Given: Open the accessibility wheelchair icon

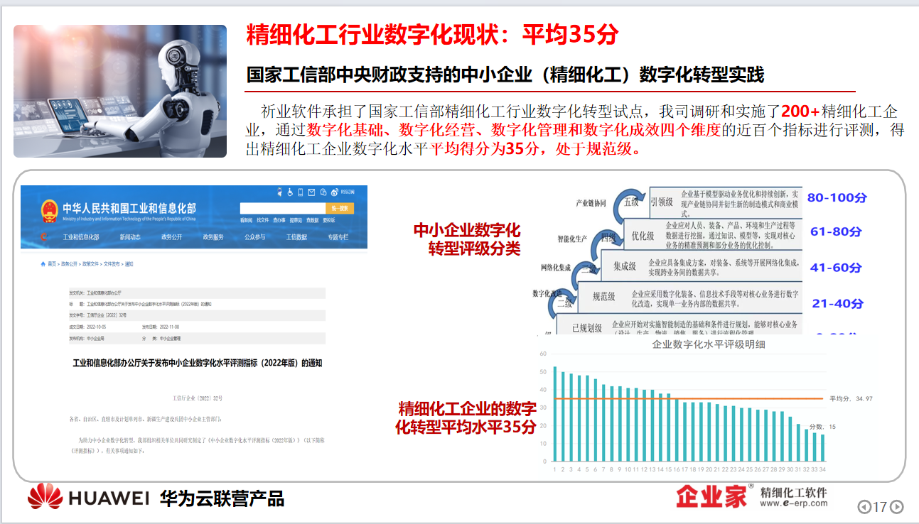Looking at the screenshot, I should pos(289,192).
